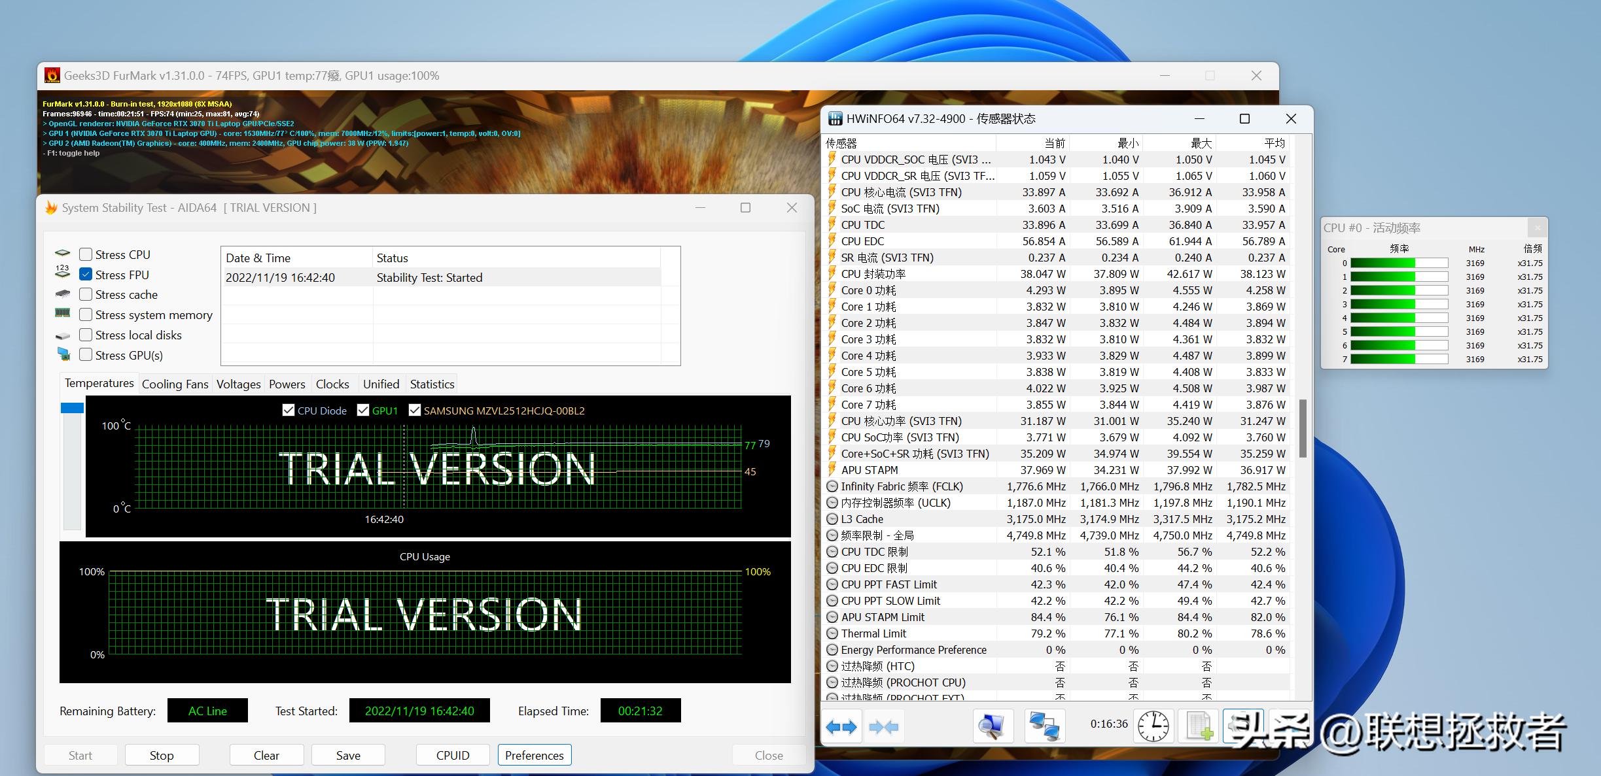The height and width of the screenshot is (776, 1601).
Task: Select the Clocks tab
Action: [x=332, y=384]
